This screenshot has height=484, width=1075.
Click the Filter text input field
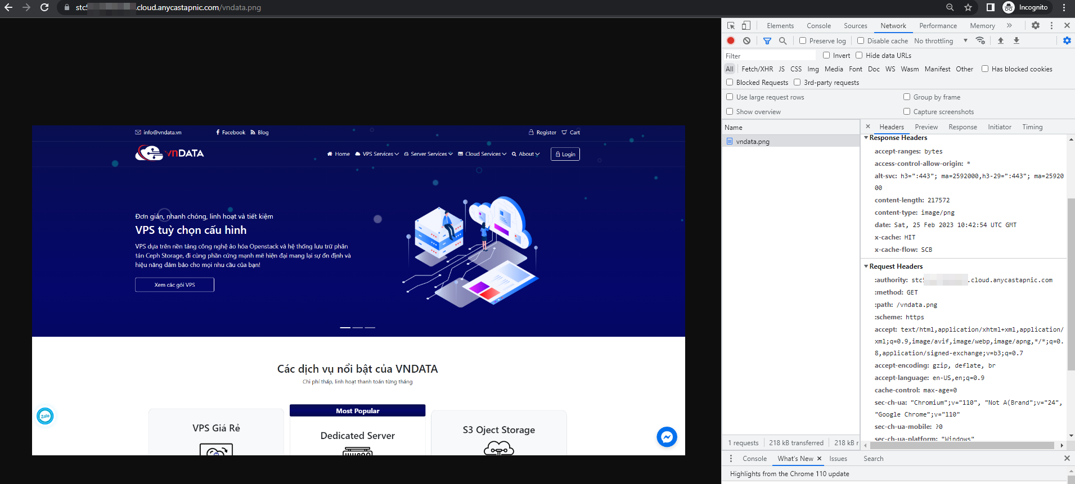coord(770,56)
